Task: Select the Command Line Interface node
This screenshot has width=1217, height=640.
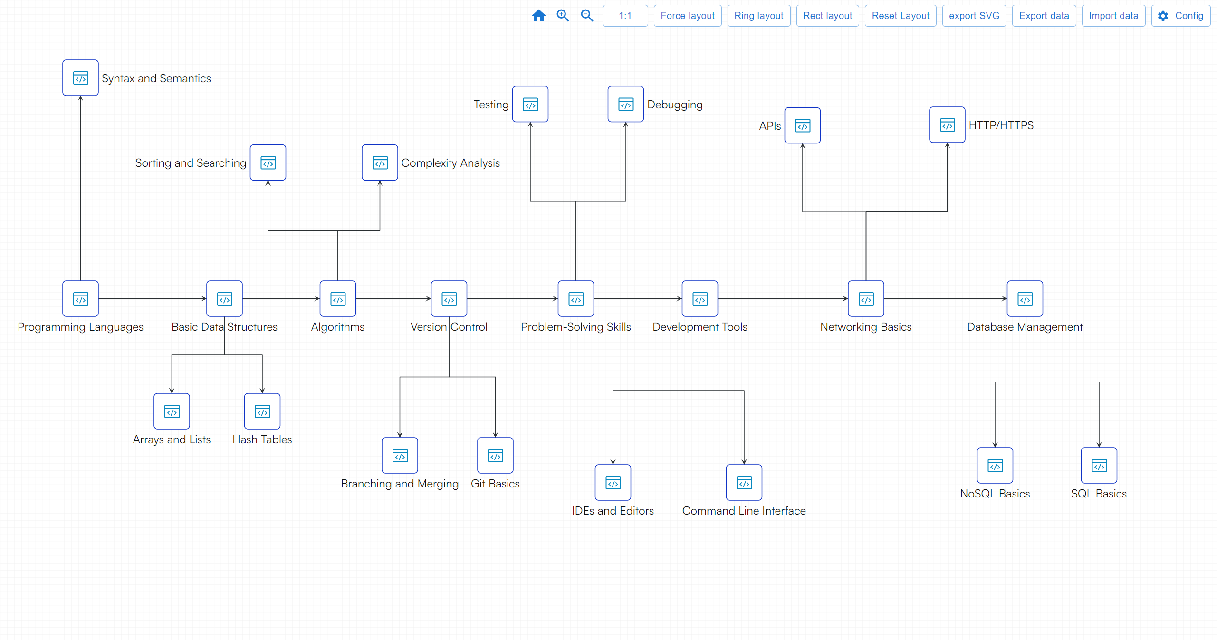Action: (744, 483)
